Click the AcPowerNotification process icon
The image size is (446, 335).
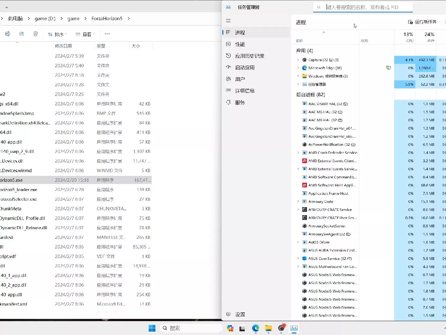(x=304, y=145)
